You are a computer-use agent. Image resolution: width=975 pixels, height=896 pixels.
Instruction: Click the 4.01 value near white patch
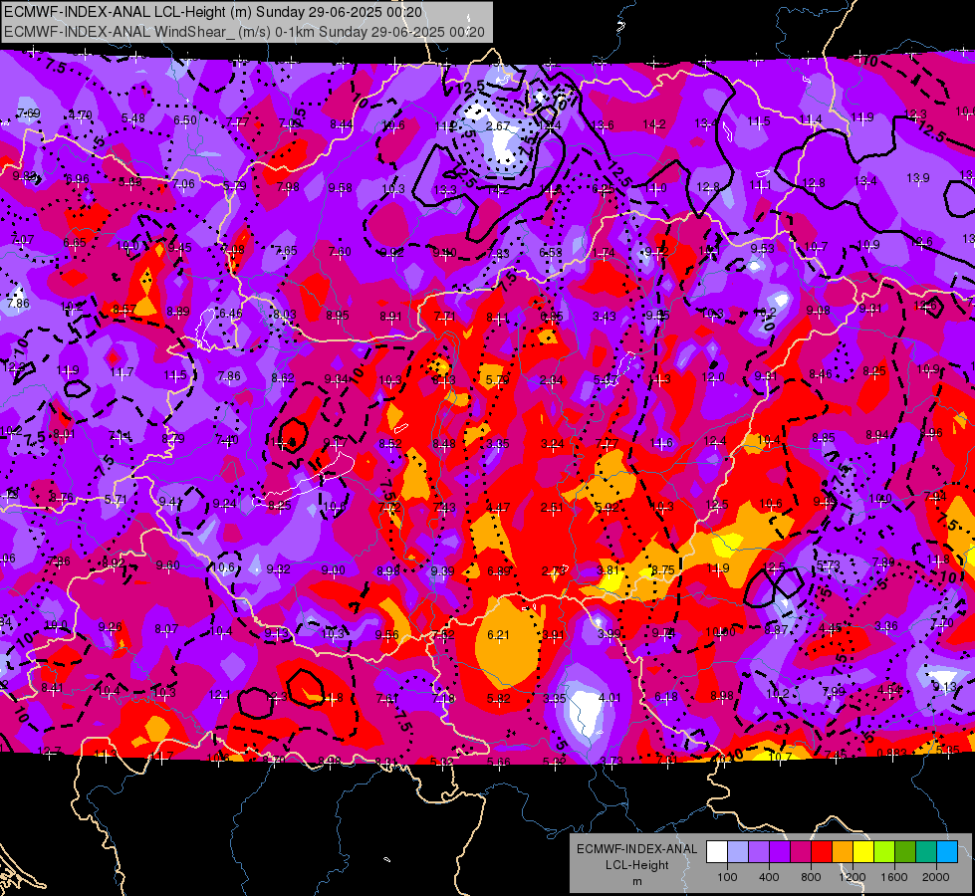click(x=609, y=698)
